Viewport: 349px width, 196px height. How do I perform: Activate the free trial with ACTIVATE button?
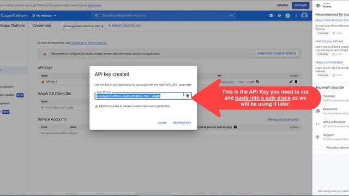pos(300,5)
